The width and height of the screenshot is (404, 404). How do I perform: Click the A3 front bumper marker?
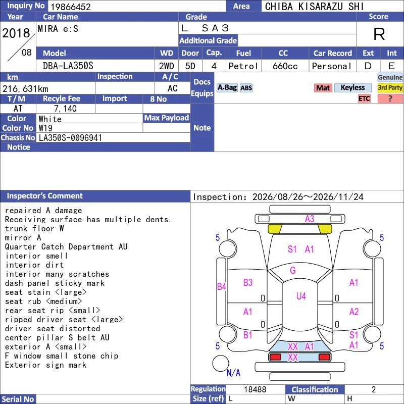[x=310, y=219]
